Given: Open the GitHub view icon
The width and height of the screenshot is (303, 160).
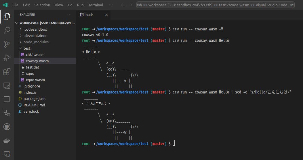Looking at the screenshot, I should click(x=7, y=127).
